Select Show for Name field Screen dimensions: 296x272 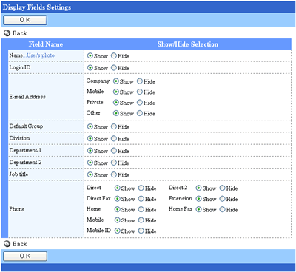tap(90, 55)
